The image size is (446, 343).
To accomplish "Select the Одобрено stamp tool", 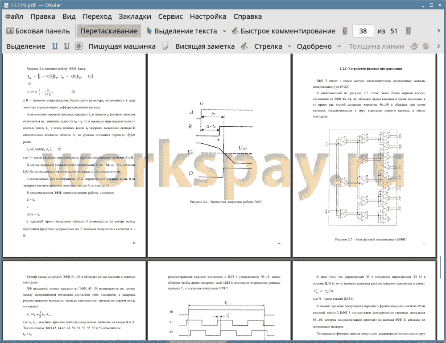I will (314, 46).
